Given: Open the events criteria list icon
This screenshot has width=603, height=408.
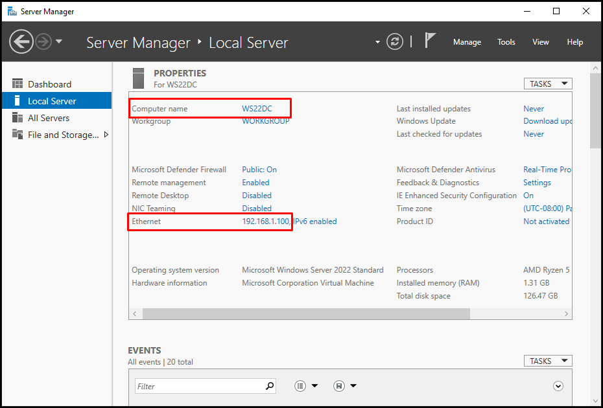Looking at the screenshot, I should (x=300, y=386).
